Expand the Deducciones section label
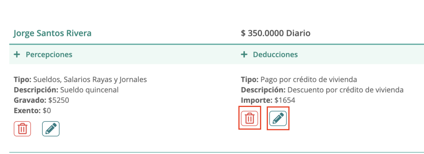The width and height of the screenshot is (424, 154). (275, 55)
